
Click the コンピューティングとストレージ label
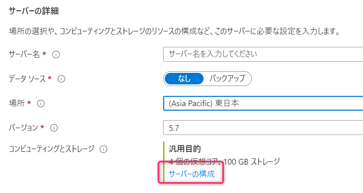(x=52, y=149)
